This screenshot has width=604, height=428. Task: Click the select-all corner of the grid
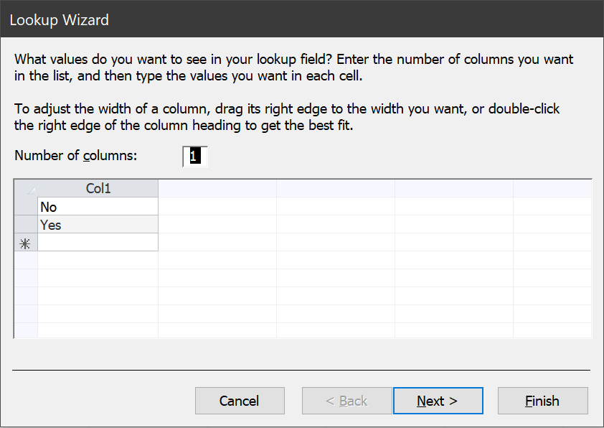point(25,189)
